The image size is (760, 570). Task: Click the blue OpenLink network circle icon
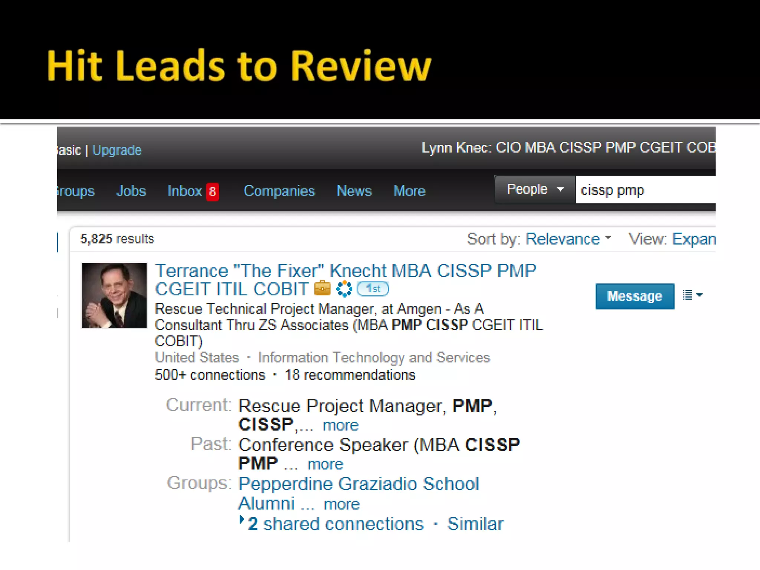coord(344,289)
